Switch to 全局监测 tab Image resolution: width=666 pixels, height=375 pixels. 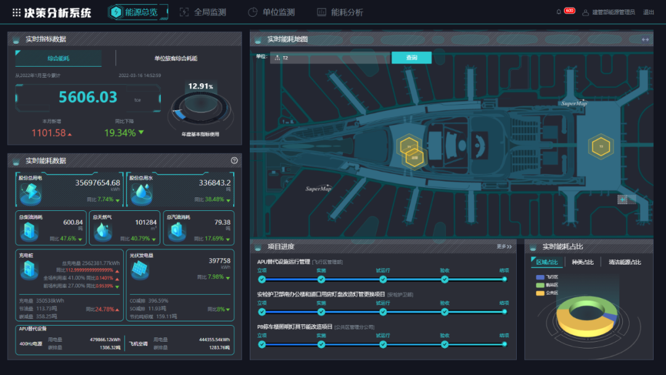point(203,12)
